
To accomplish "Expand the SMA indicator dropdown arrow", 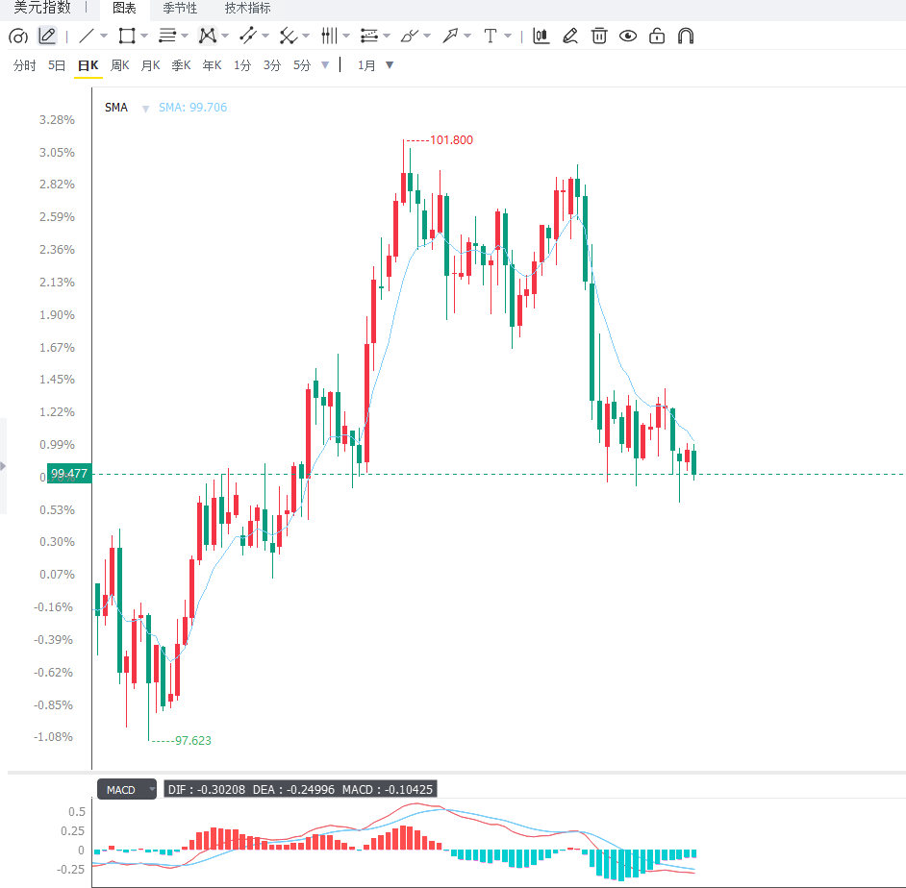I will tap(145, 108).
